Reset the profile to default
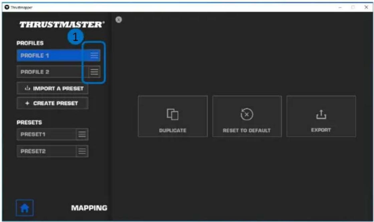This screenshot has width=374, height=222. 247,117
